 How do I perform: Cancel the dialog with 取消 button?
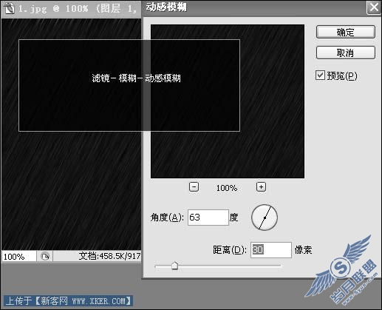(x=346, y=53)
